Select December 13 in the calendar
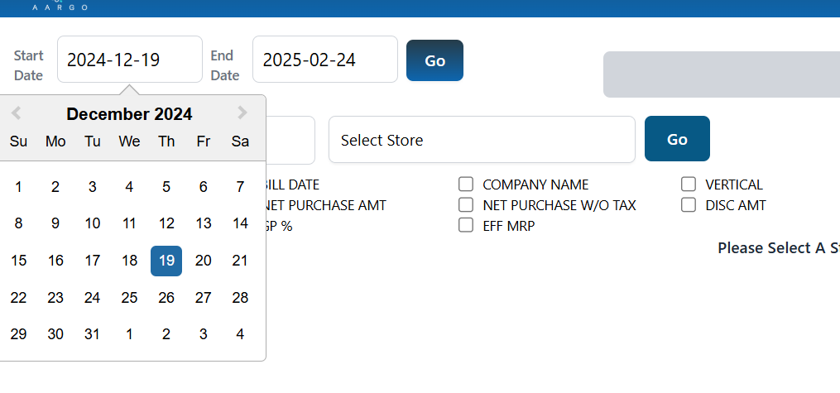Viewport: 840px width, 393px height. [x=203, y=224]
